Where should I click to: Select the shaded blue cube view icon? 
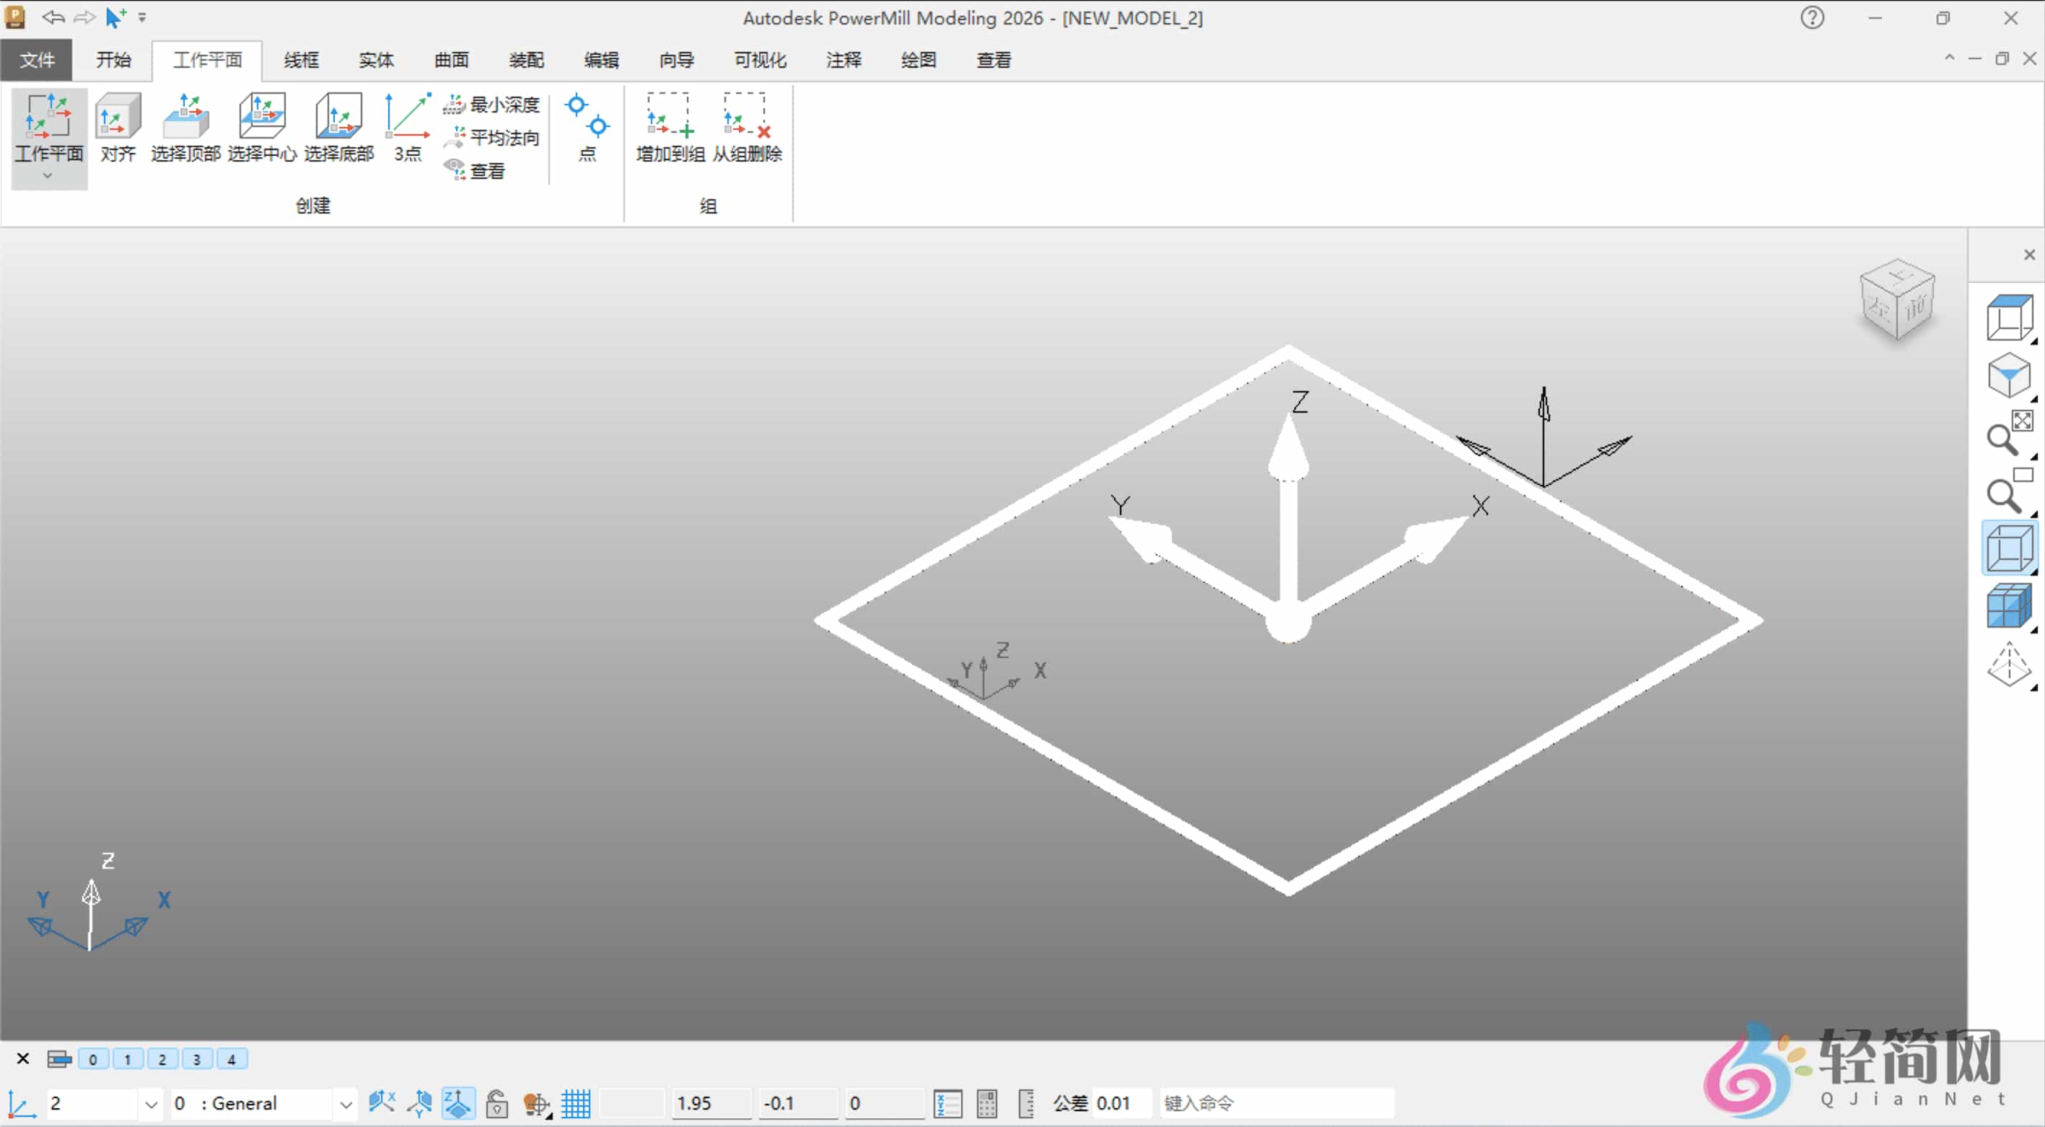click(2008, 606)
